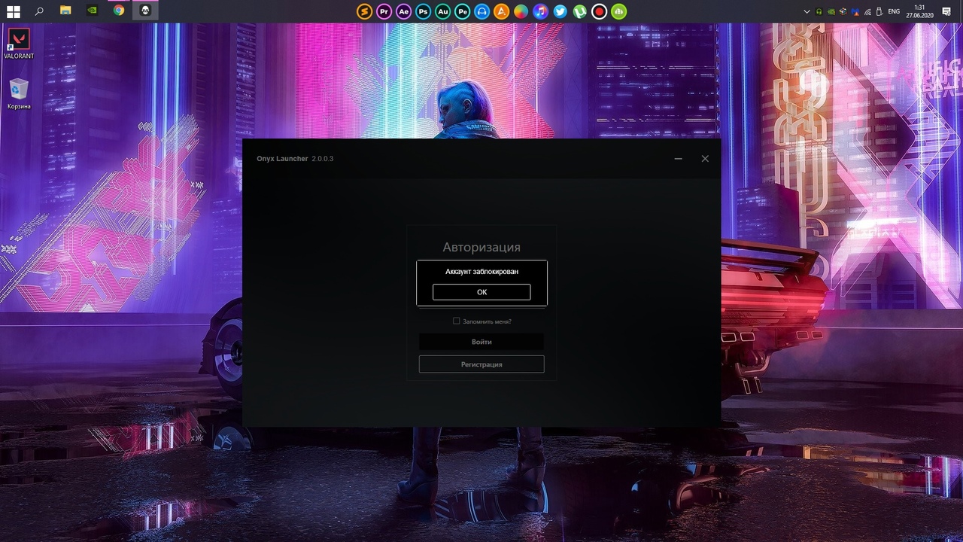Expand the hidden system tray icons
Viewport: 963px width, 542px height.
tap(807, 11)
